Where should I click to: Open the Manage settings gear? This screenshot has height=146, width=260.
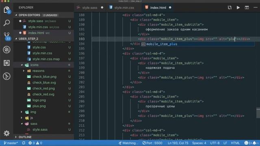(x=6, y=133)
